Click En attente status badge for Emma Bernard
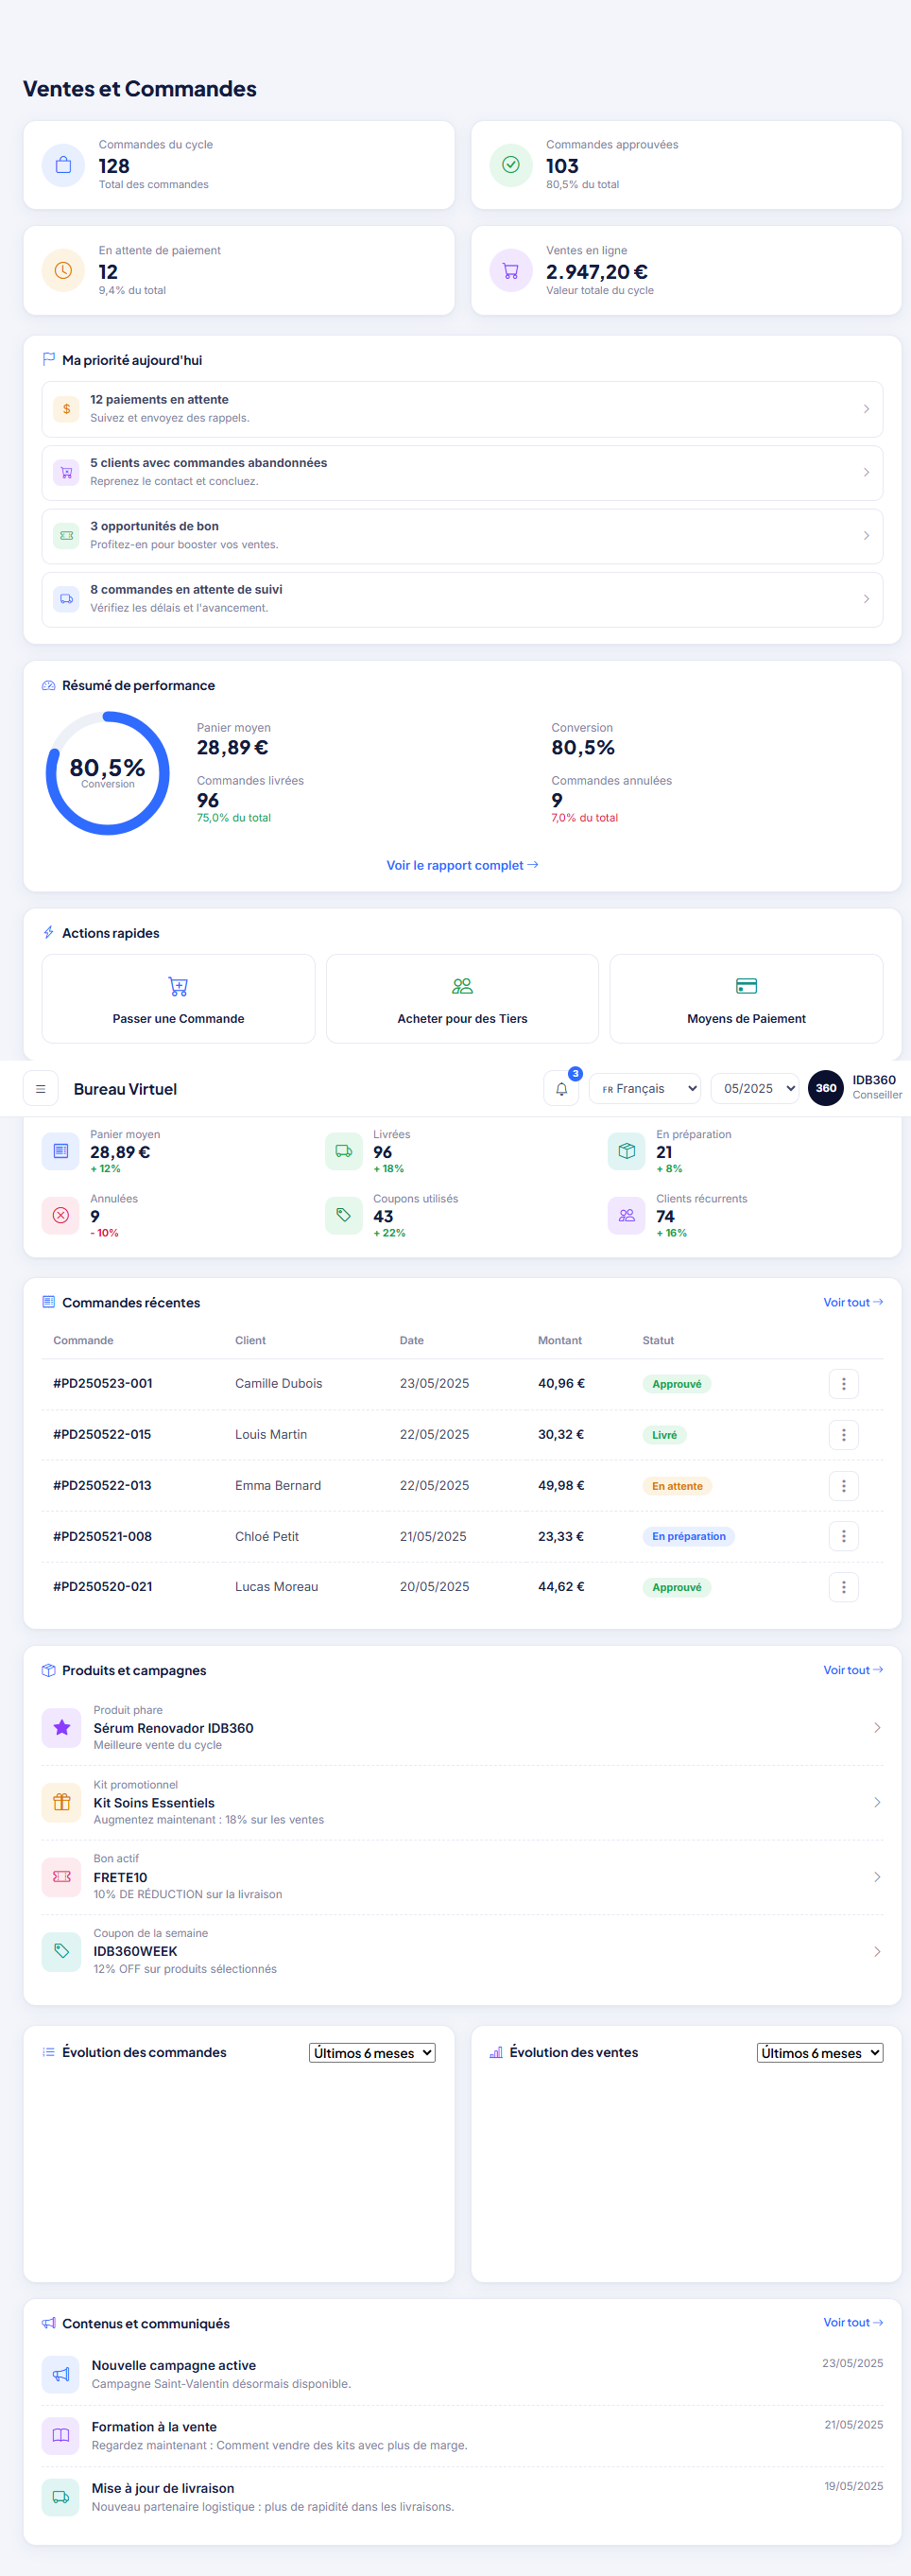The height and width of the screenshot is (2576, 911). (x=677, y=1486)
